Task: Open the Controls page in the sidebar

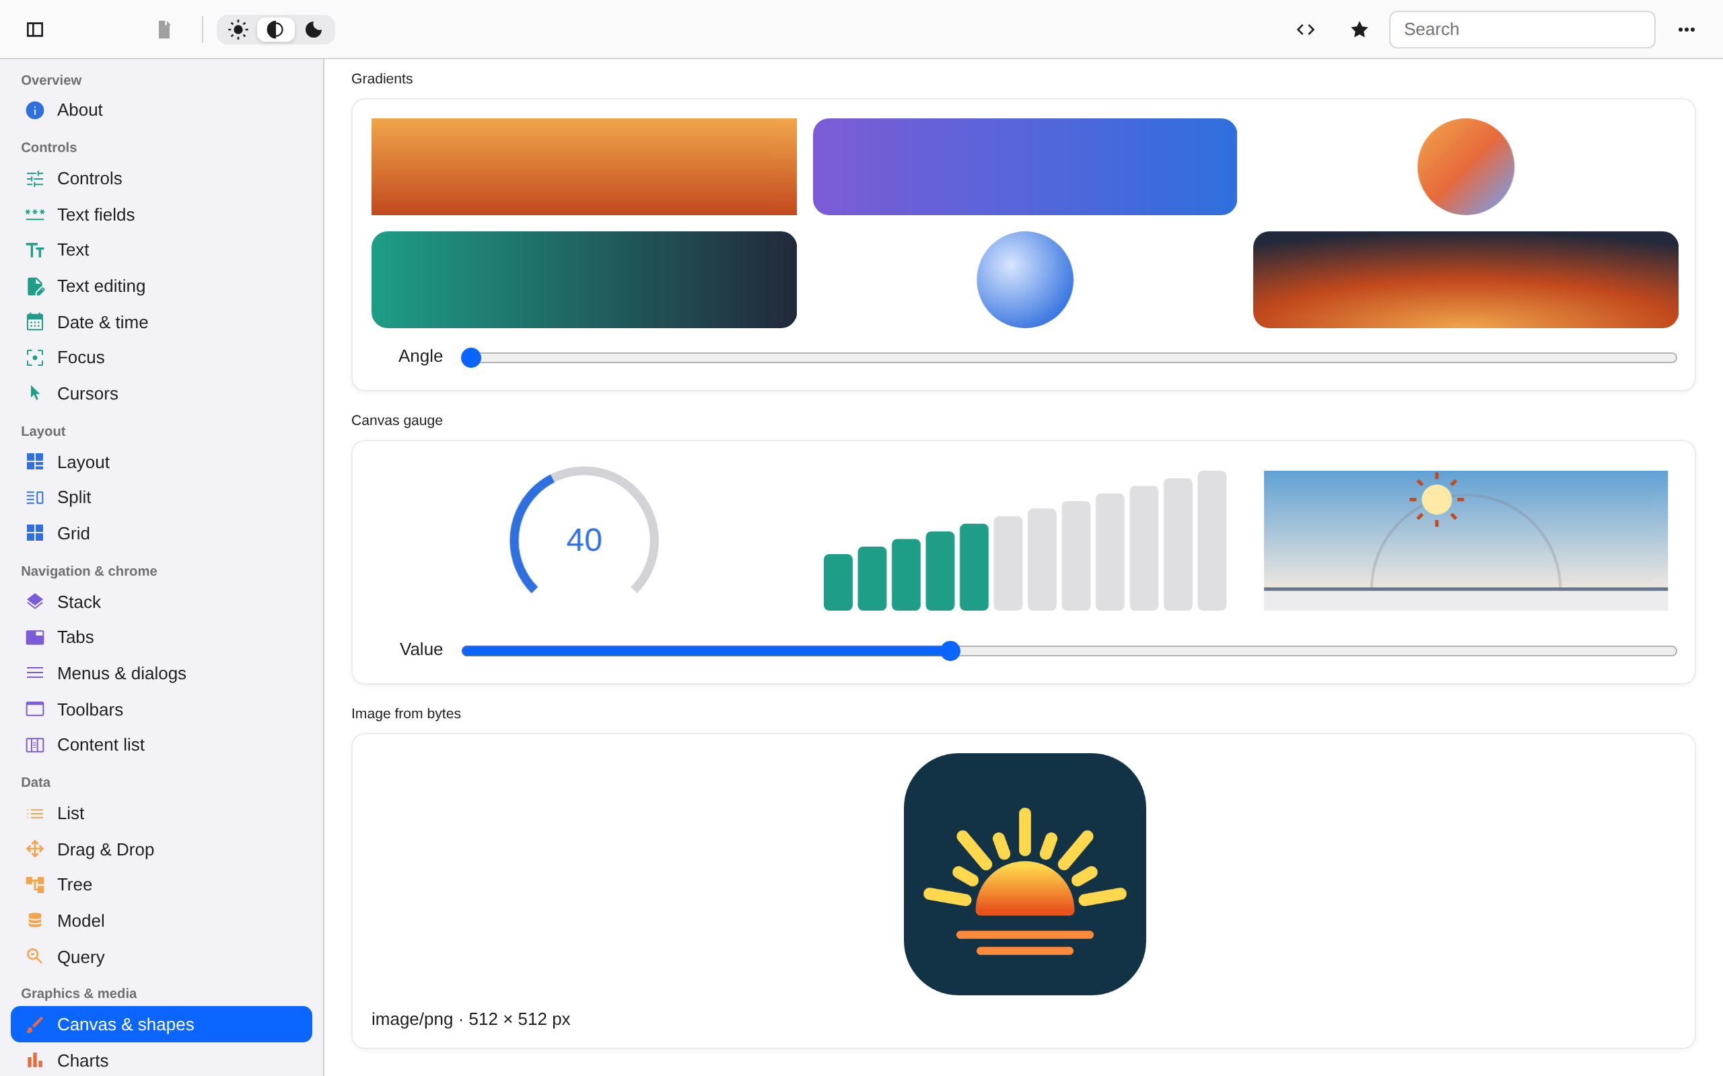Action: pyautogui.click(x=162, y=179)
